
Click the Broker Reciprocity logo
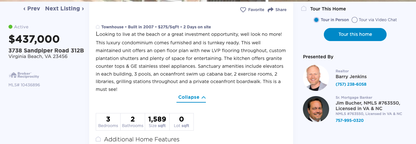[24, 75]
